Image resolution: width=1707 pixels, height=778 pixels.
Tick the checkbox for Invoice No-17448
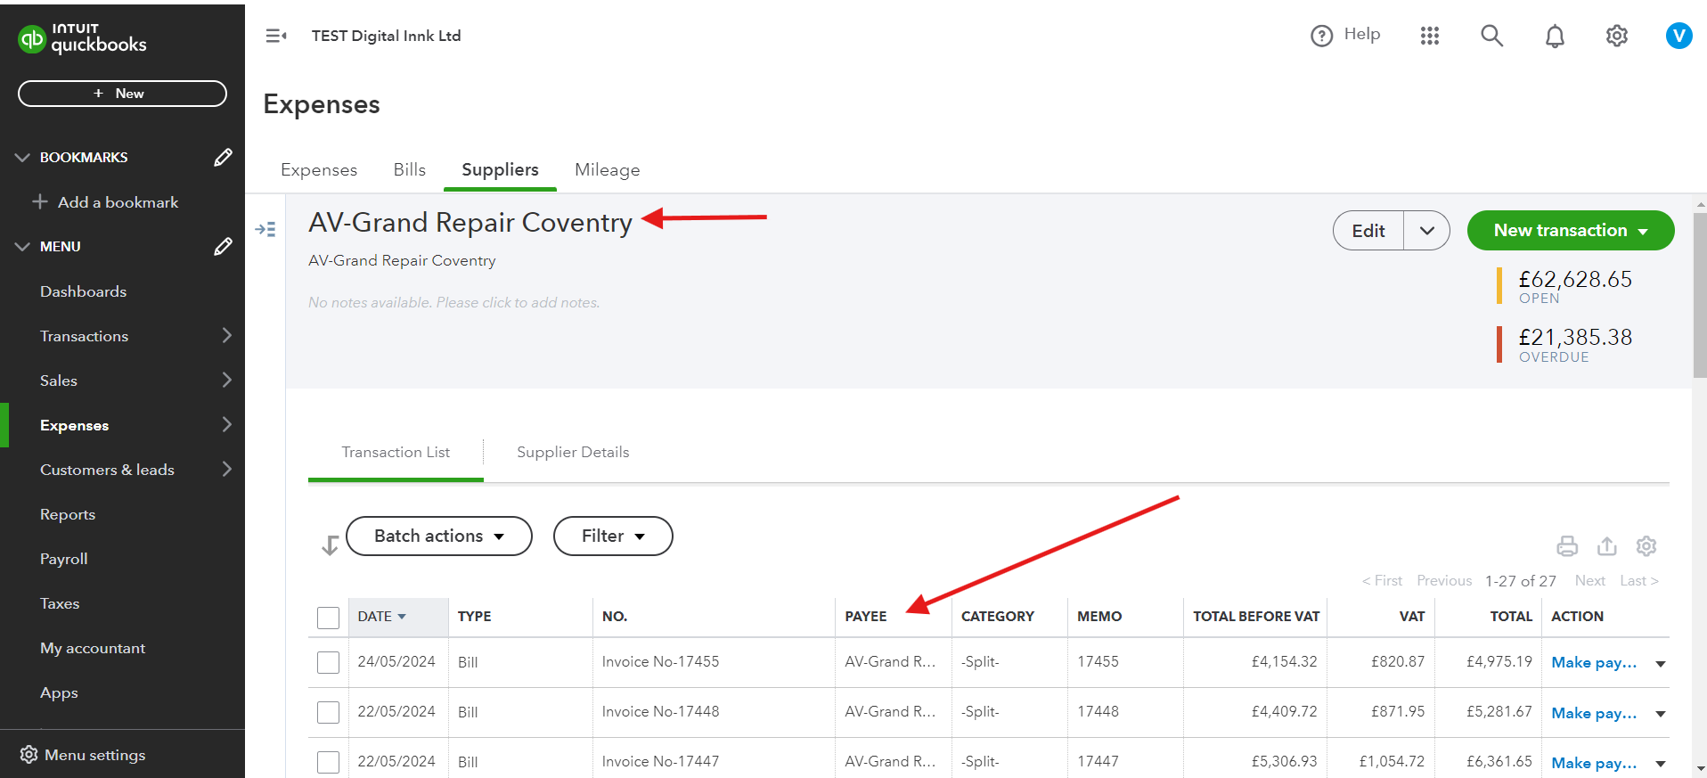pyautogui.click(x=329, y=712)
